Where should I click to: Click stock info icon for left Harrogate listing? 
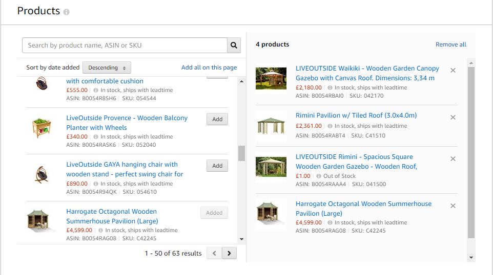[100, 230]
